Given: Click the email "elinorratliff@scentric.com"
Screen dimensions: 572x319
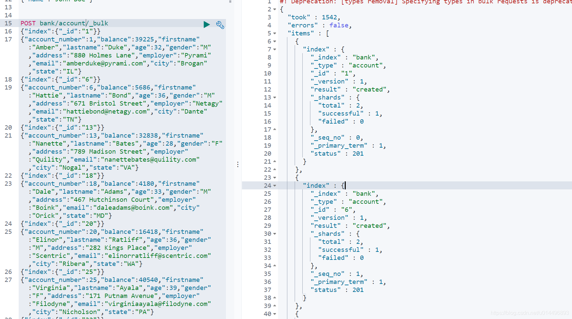Looking at the screenshot, I should (x=158, y=256).
